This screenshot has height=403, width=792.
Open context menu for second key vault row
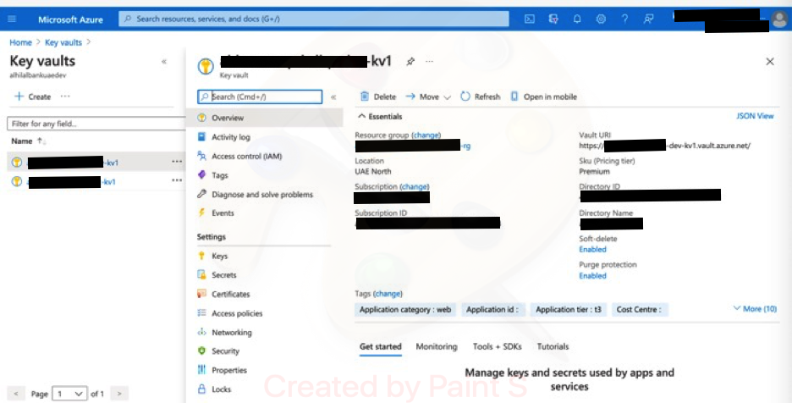tap(177, 180)
